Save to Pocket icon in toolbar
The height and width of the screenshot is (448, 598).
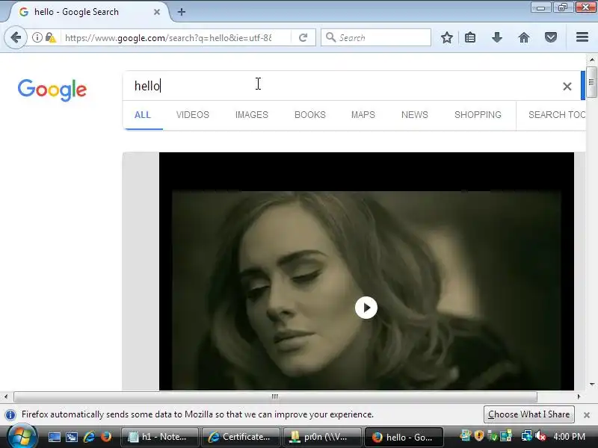click(550, 37)
